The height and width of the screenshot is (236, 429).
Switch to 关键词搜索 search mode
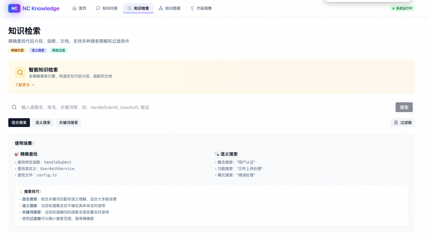[68, 122]
